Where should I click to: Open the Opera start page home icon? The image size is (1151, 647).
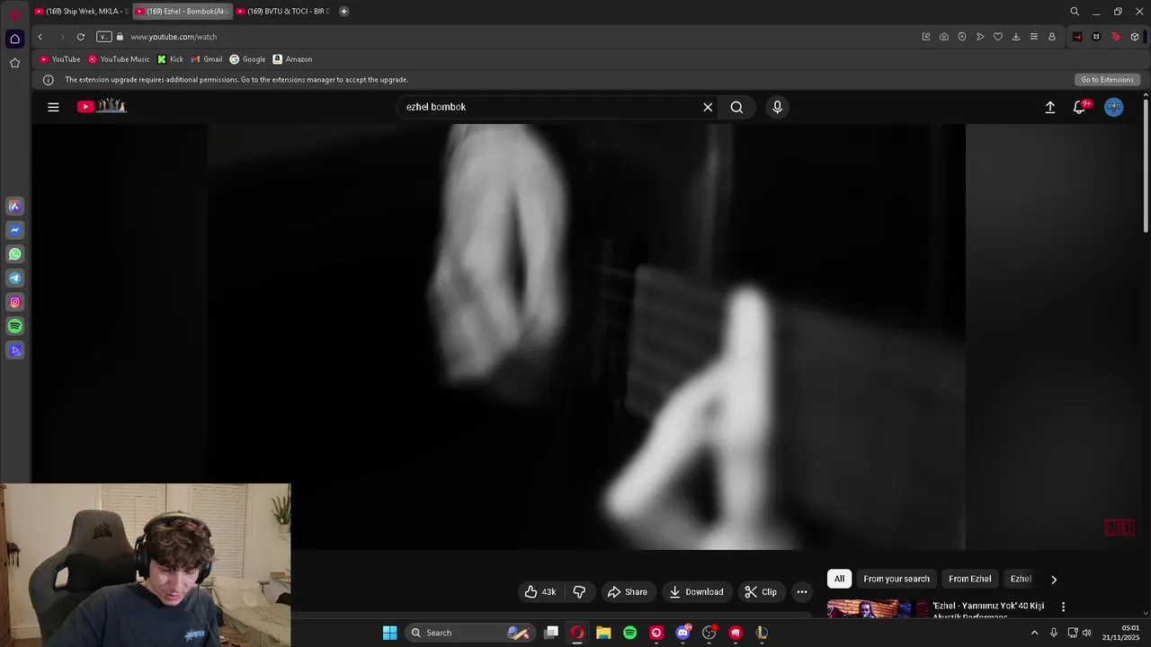14,39
